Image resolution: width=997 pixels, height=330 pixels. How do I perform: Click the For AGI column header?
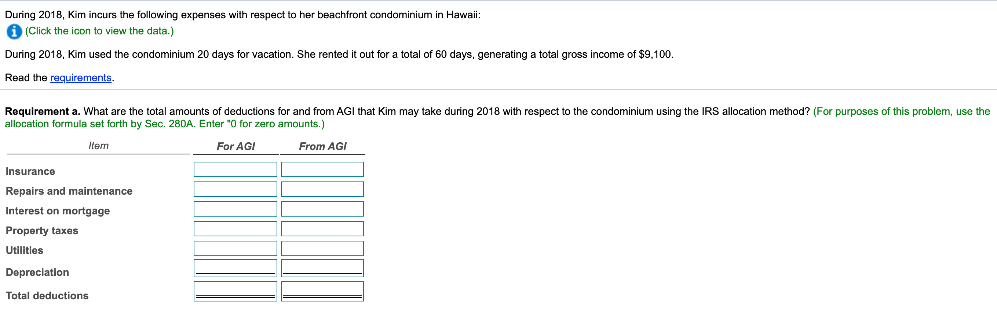[x=236, y=146]
